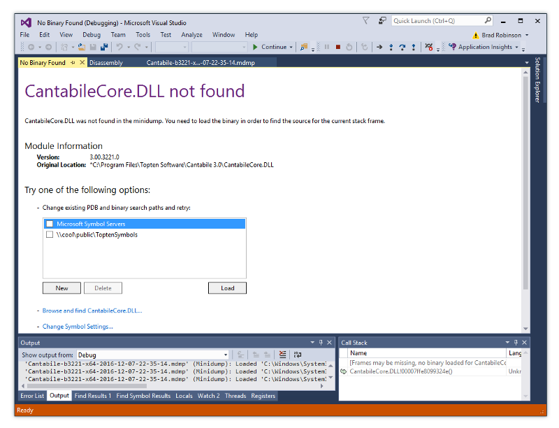This screenshot has width=559, height=428.
Task: Expand the Undo history dropdown arrow
Action: point(129,47)
